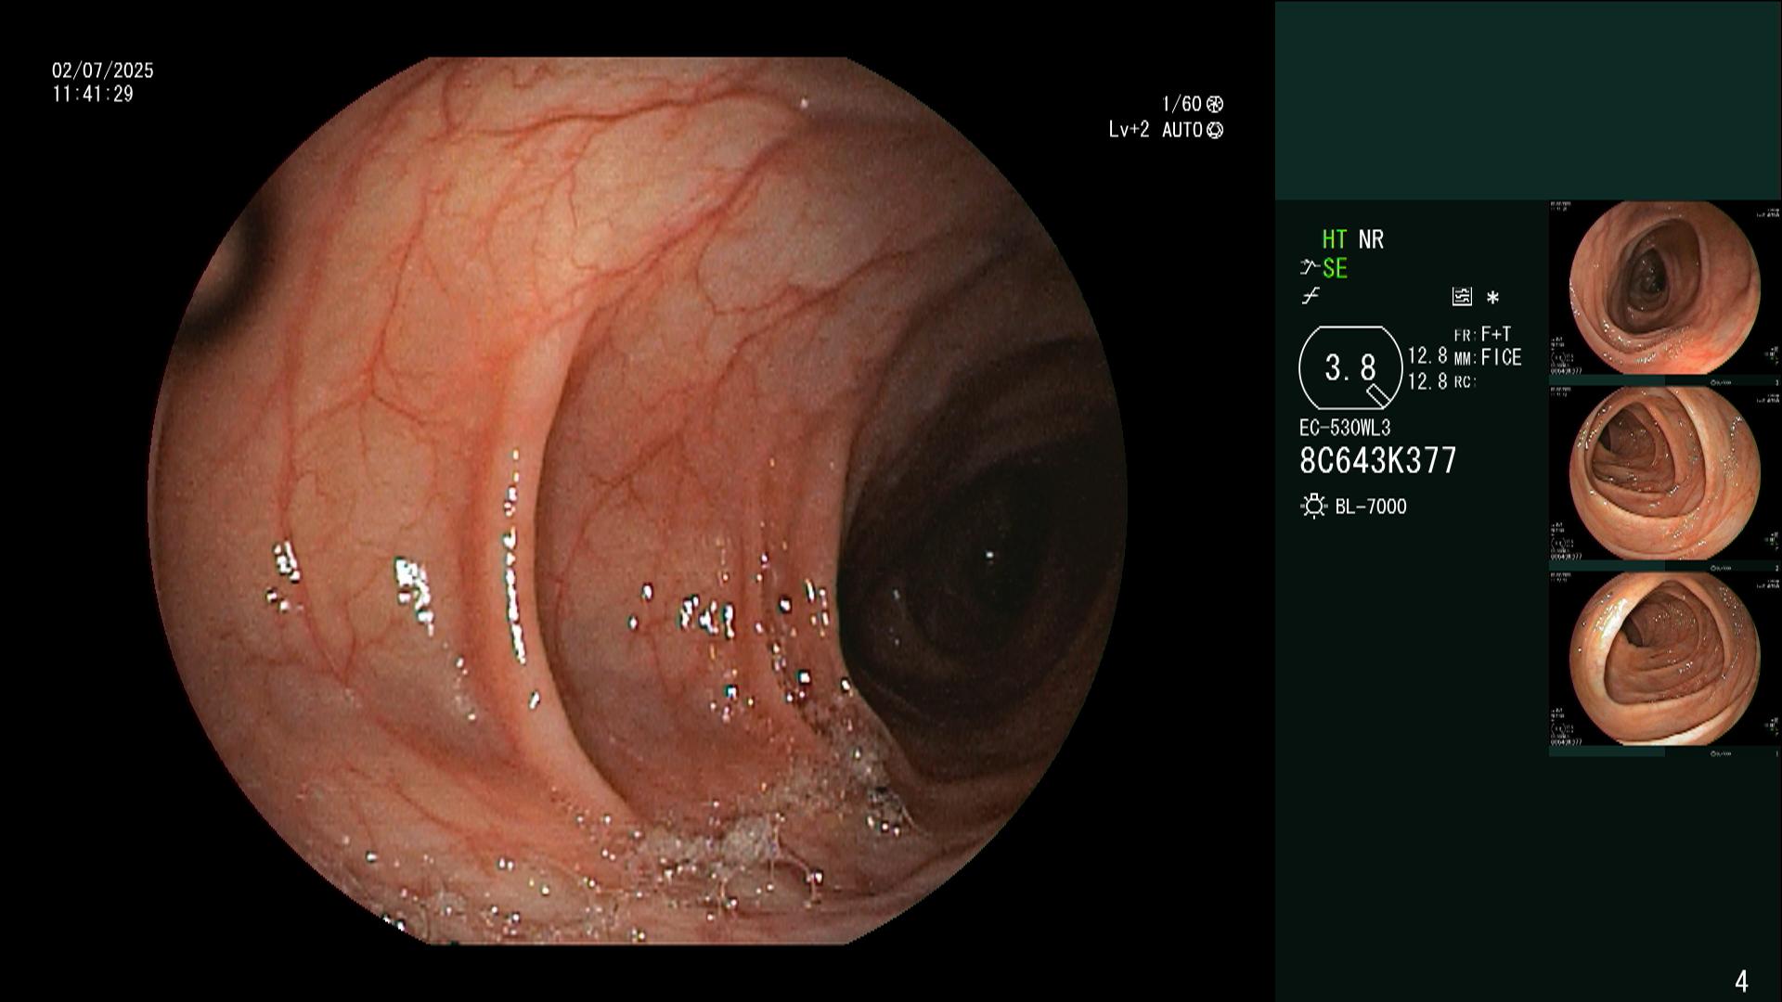Click the AUTO text label

(1182, 131)
